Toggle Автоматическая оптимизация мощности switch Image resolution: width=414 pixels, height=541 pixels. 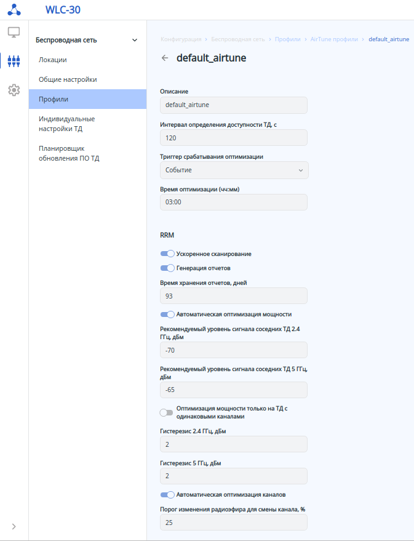click(167, 314)
